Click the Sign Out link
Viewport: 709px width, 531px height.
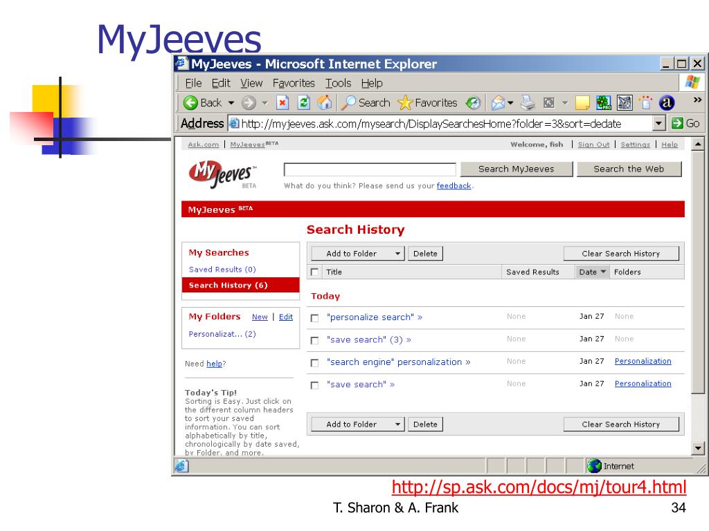[593, 145]
